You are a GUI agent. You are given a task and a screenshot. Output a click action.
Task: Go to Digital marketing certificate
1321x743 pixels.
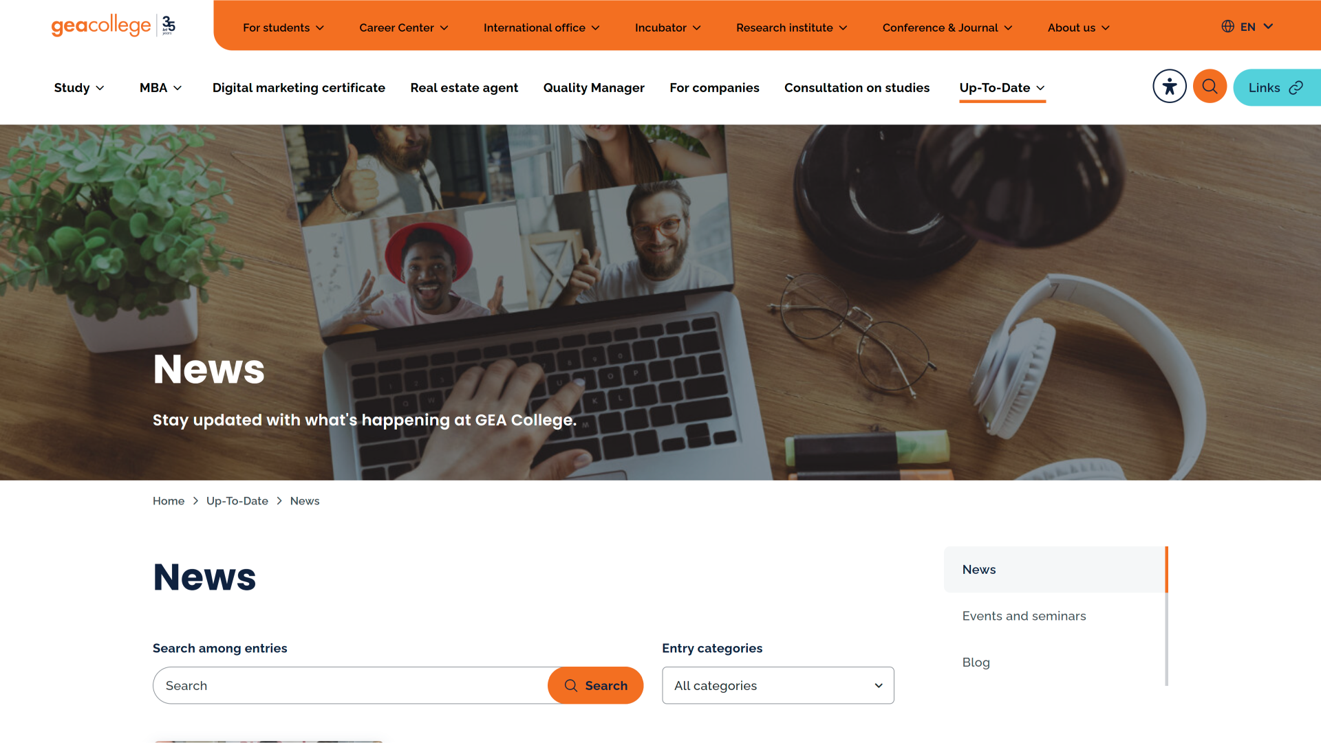[x=299, y=88]
